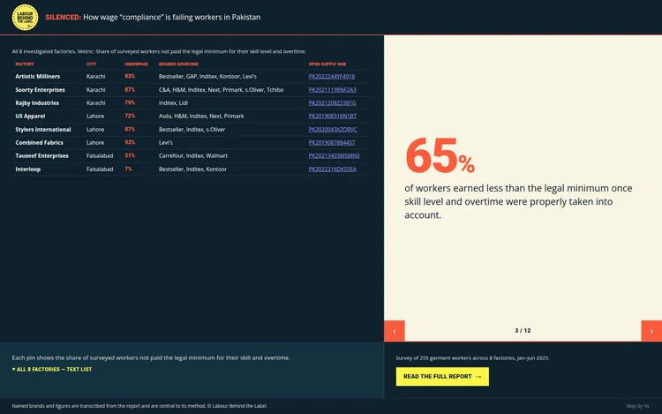Select the Combined Fabrics factory name
The image size is (662, 414).
[39, 143]
